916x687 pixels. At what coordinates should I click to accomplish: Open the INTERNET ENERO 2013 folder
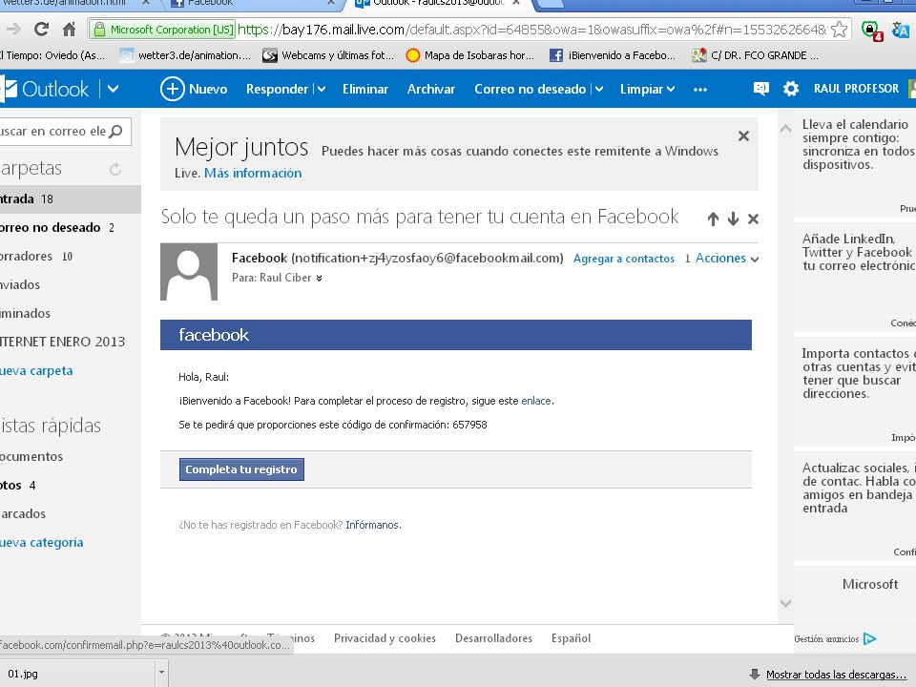click(70, 342)
